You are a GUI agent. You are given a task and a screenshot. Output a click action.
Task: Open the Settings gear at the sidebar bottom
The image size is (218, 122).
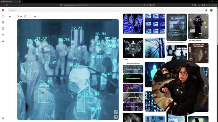(3, 118)
